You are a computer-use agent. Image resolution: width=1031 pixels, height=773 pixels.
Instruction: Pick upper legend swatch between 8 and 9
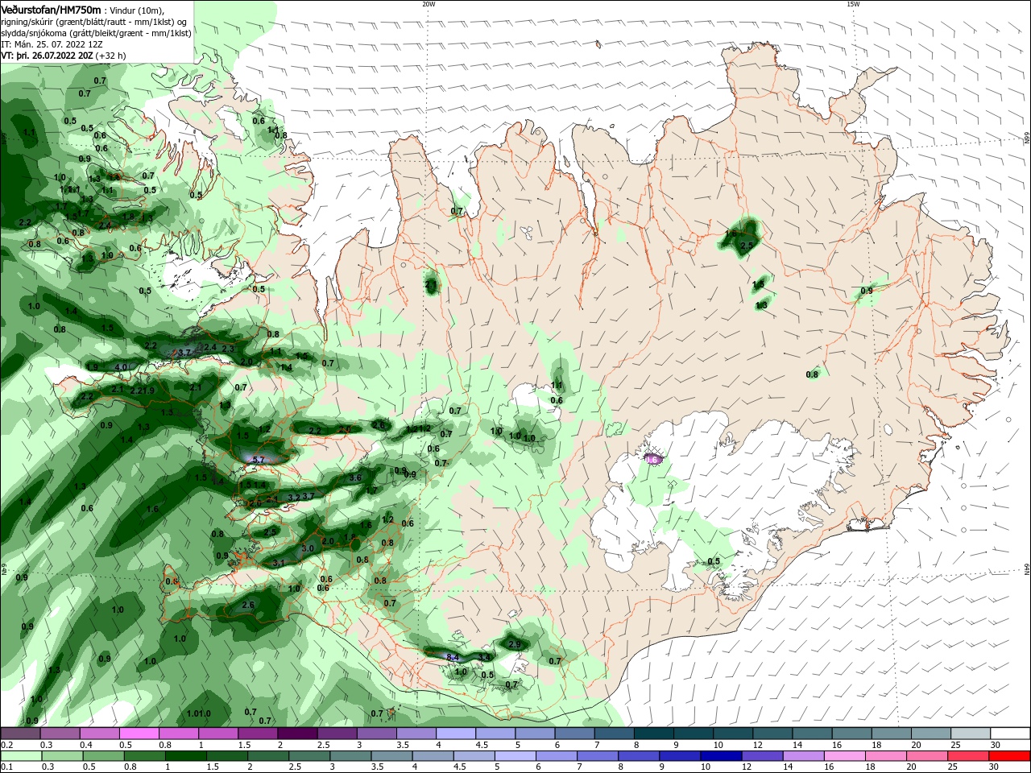pos(654,734)
